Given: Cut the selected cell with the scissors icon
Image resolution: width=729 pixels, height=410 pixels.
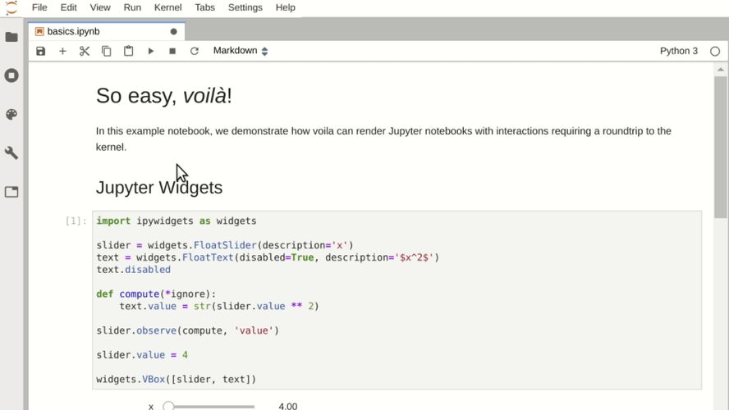Looking at the screenshot, I should coord(85,51).
